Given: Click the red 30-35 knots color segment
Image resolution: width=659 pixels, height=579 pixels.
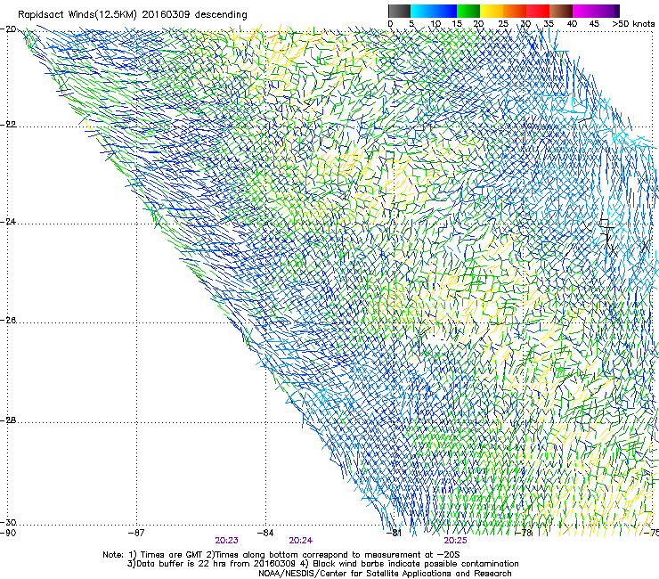Looking at the screenshot, I should (538, 11).
